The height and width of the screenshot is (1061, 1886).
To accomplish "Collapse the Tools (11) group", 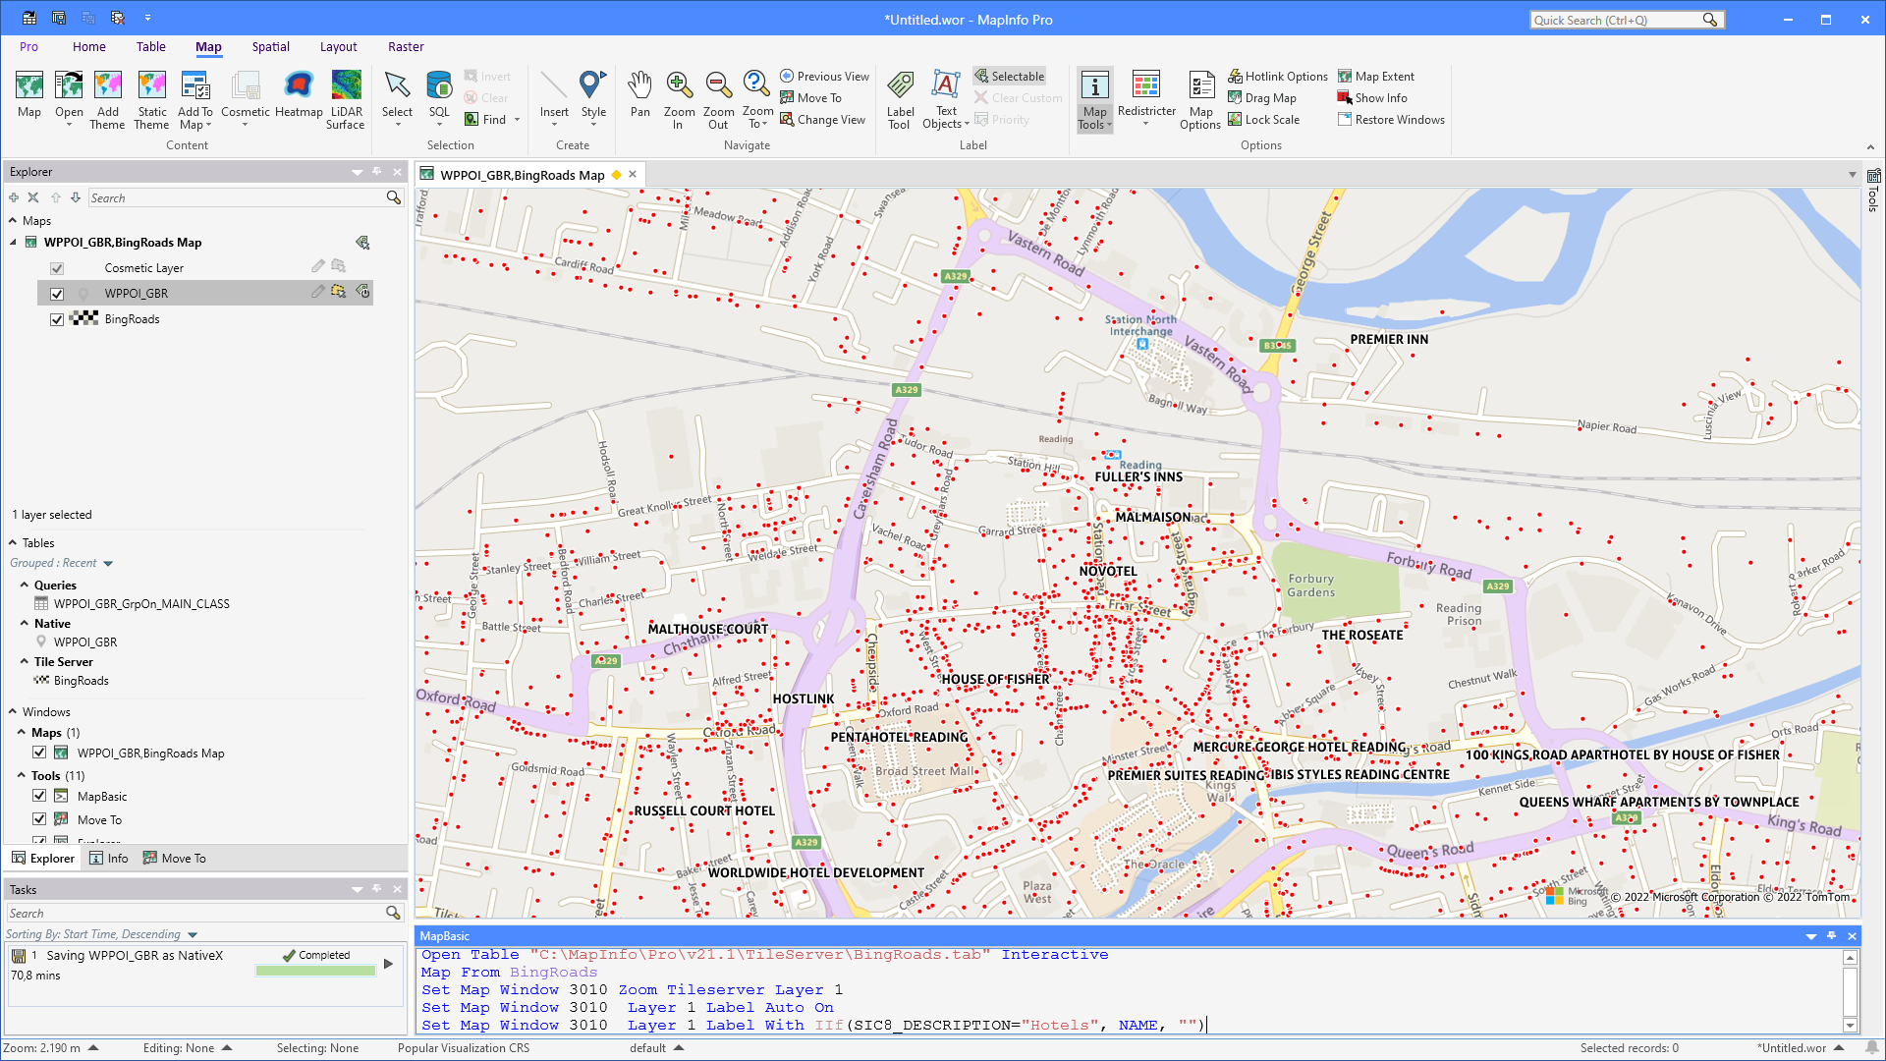I will pos(22,775).
